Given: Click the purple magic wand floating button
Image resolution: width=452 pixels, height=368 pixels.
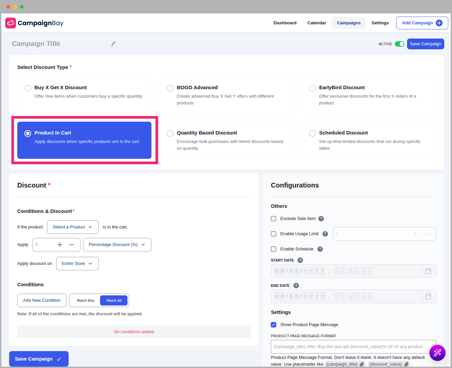Looking at the screenshot, I should [x=437, y=353].
